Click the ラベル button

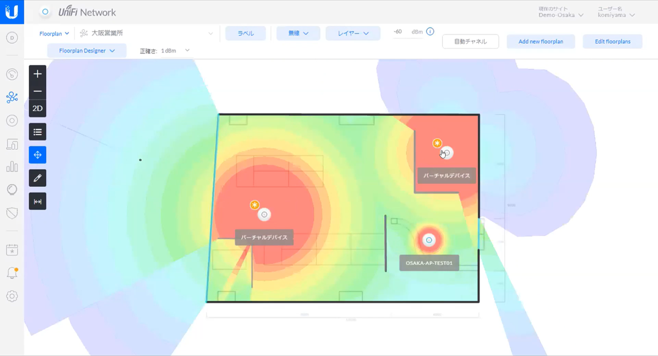point(246,33)
